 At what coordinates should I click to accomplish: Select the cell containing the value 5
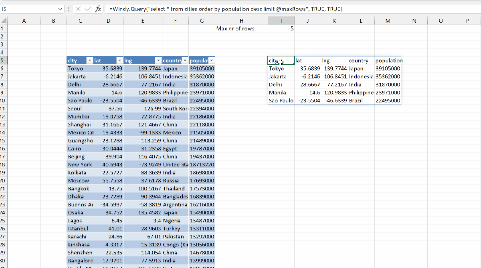281,28
